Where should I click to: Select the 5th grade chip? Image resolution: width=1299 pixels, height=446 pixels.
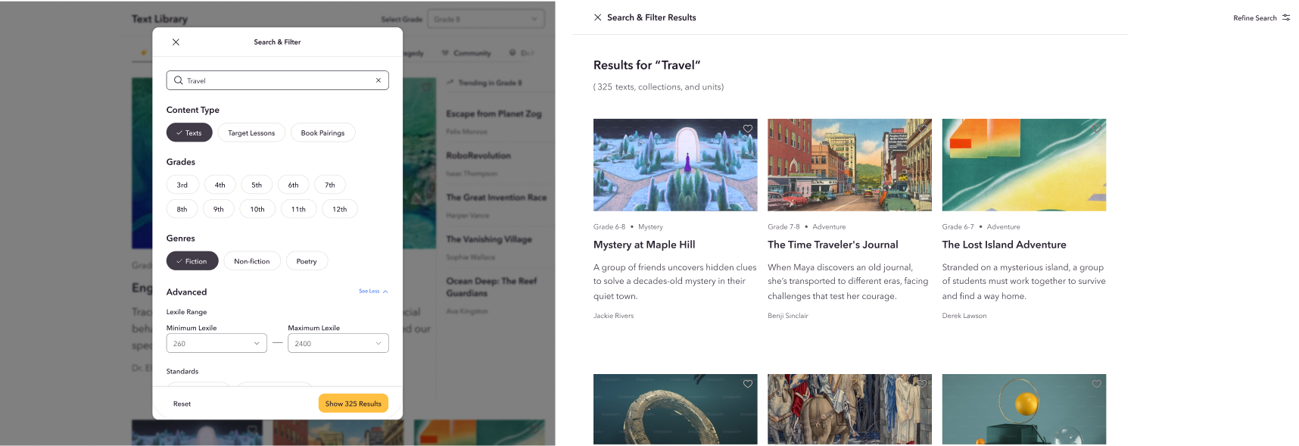pos(257,185)
